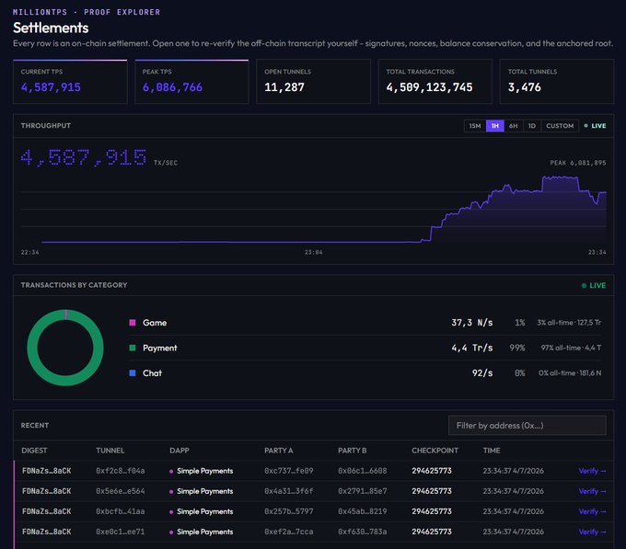Click the CHECKPOINT column header

click(x=435, y=451)
